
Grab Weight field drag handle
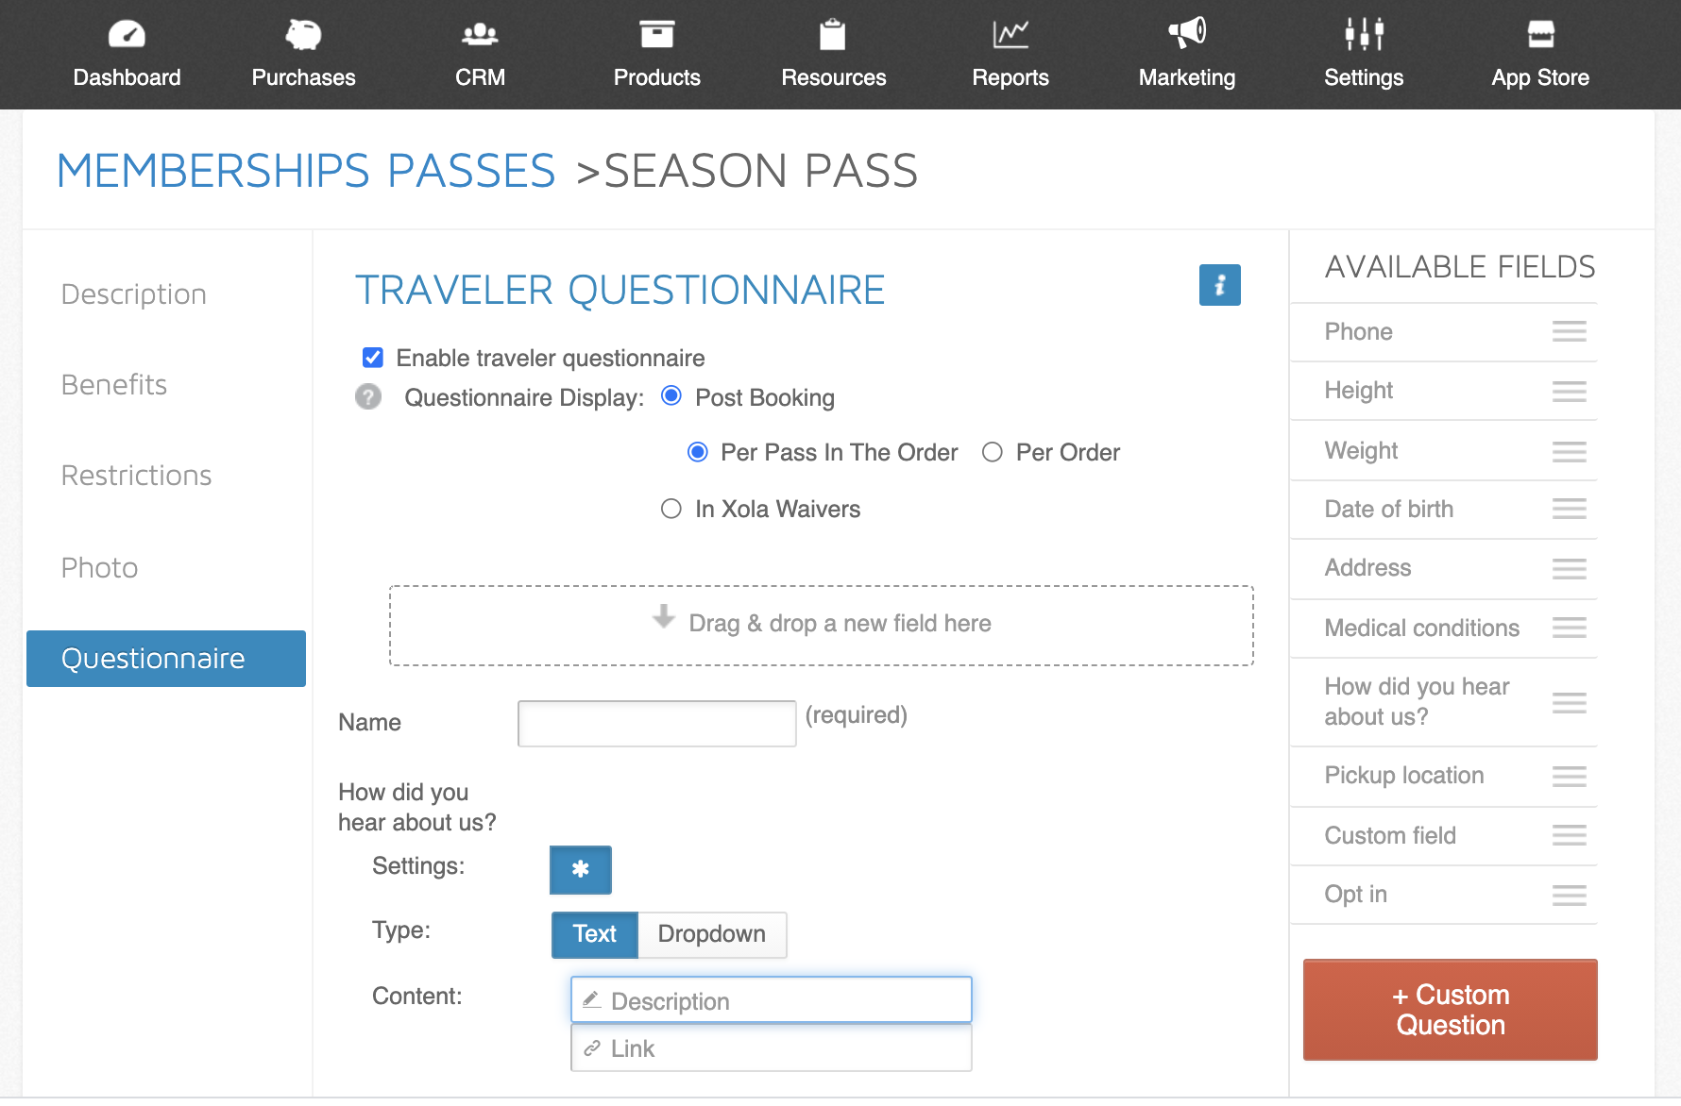[1569, 451]
